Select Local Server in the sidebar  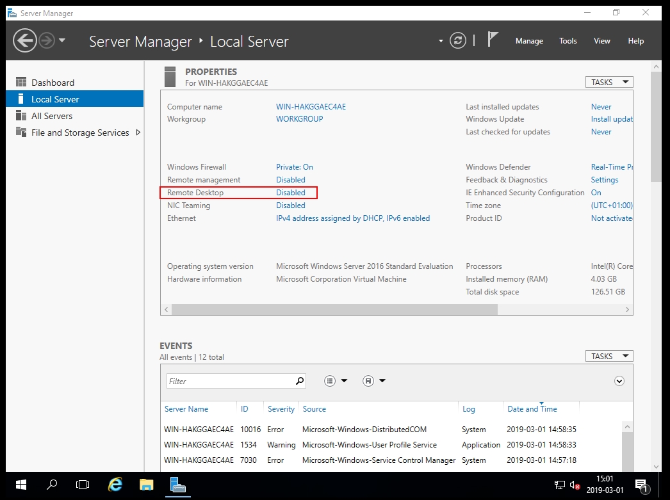pos(75,99)
